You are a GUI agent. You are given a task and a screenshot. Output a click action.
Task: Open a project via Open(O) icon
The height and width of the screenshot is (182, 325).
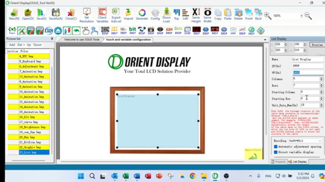28,14
